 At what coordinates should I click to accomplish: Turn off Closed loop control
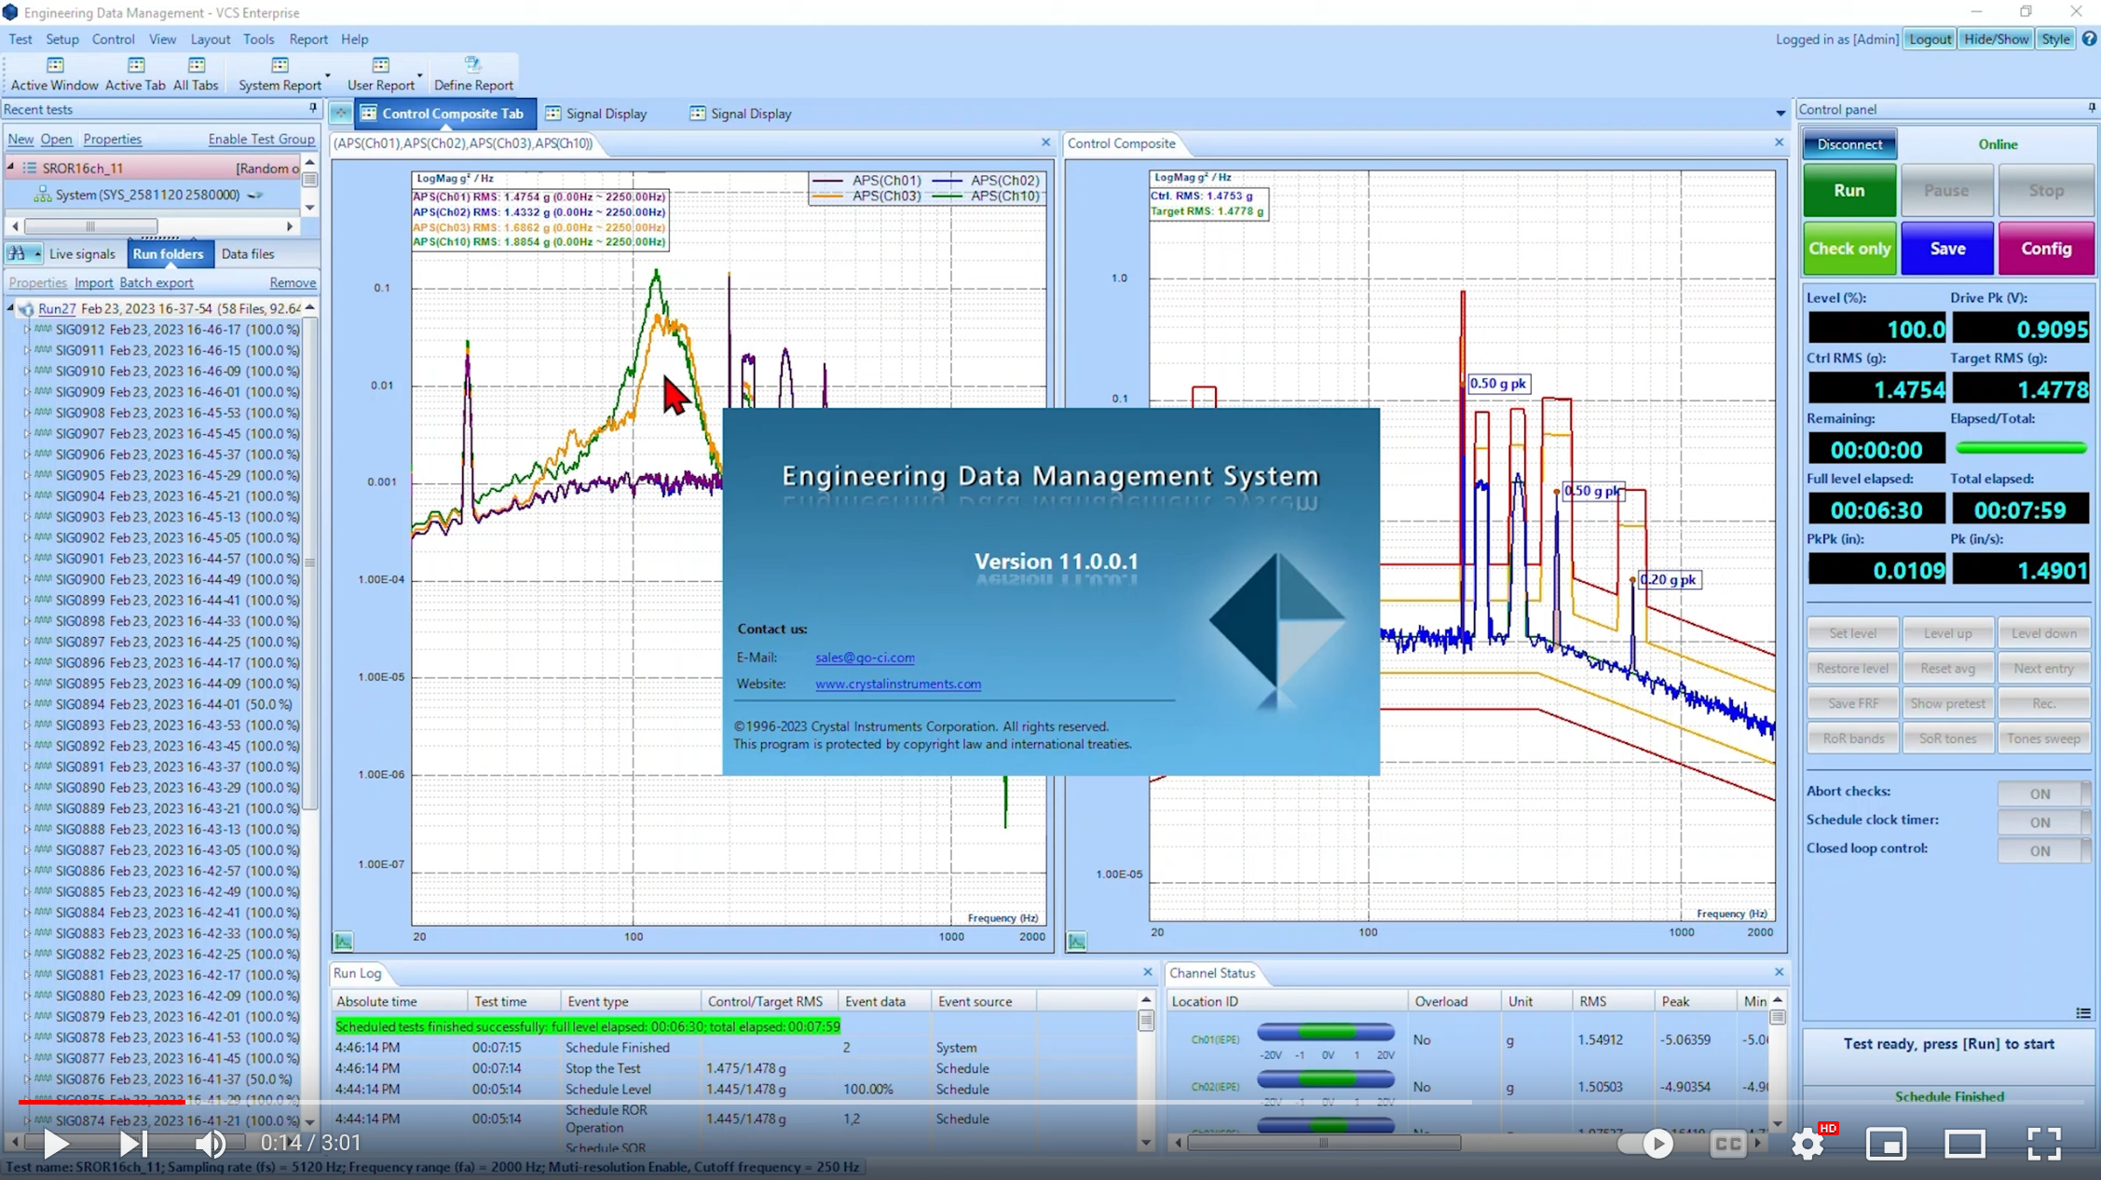pyautogui.click(x=2043, y=849)
